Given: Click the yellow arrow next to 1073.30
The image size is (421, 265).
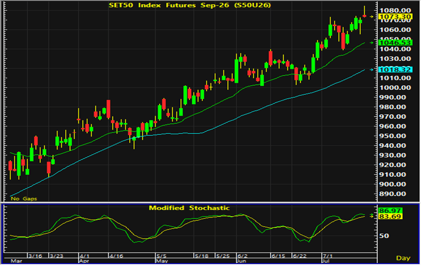Looking at the screenshot, I should point(372,16).
